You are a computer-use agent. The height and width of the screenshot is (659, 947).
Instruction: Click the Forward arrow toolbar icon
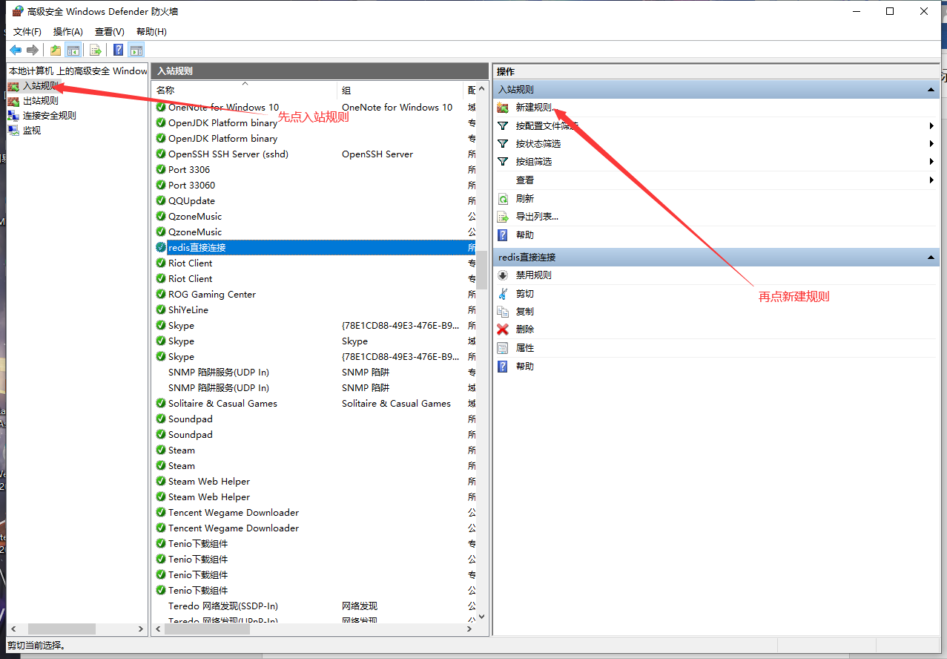click(32, 50)
